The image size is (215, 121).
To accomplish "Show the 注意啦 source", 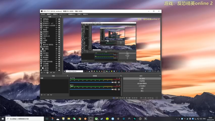I will click(56, 40).
